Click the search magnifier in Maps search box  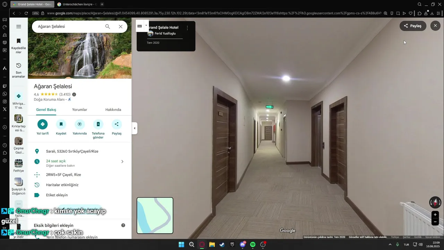pyautogui.click(x=108, y=26)
